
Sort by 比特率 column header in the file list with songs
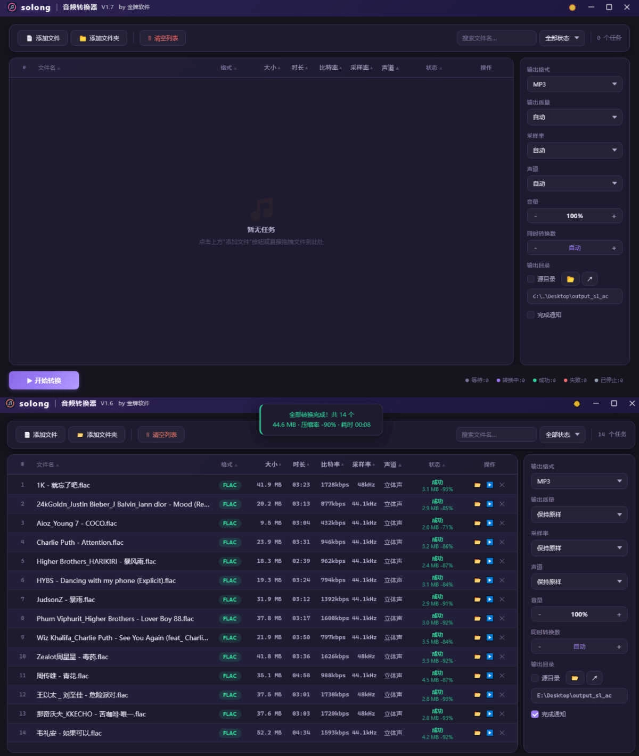pyautogui.click(x=330, y=464)
